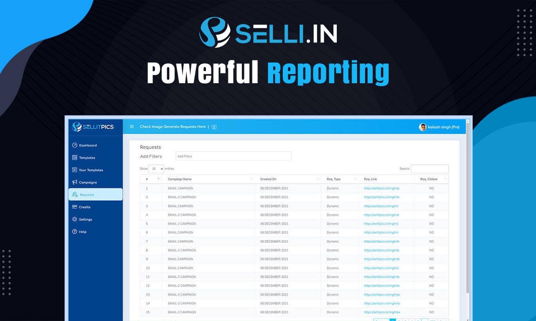
Task: Select EMAIL-2 CAMPAIGN in row 14
Action: 182,303
